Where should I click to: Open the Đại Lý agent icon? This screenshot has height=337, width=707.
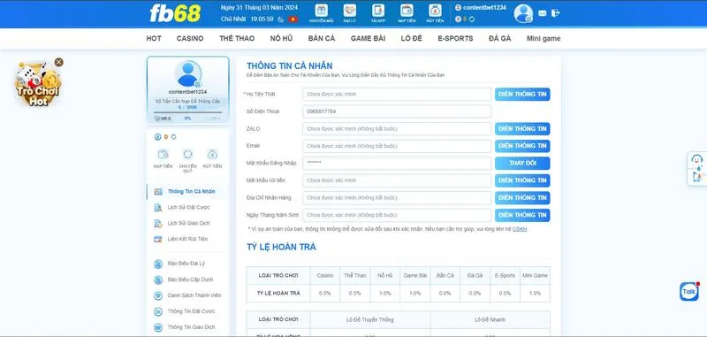point(349,13)
